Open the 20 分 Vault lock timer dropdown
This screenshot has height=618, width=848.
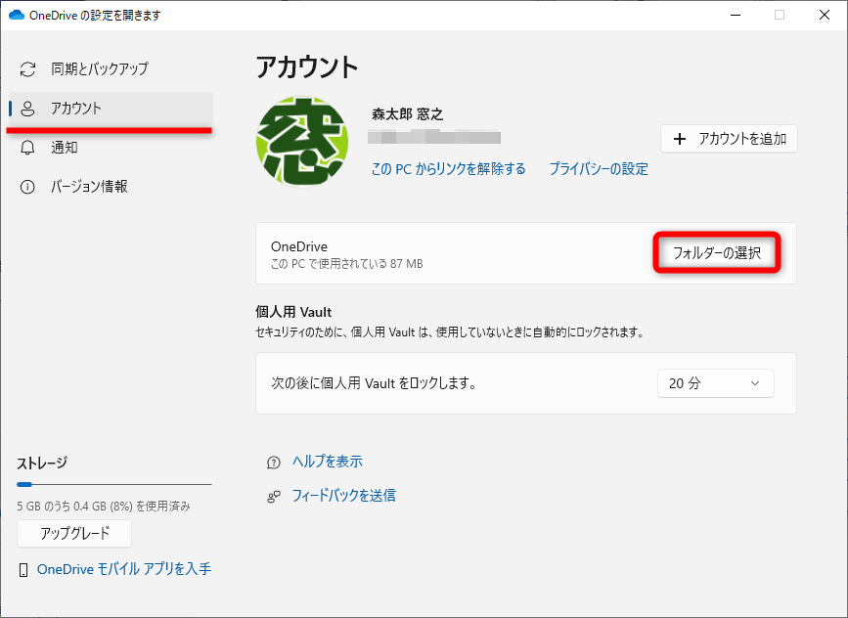coord(715,383)
